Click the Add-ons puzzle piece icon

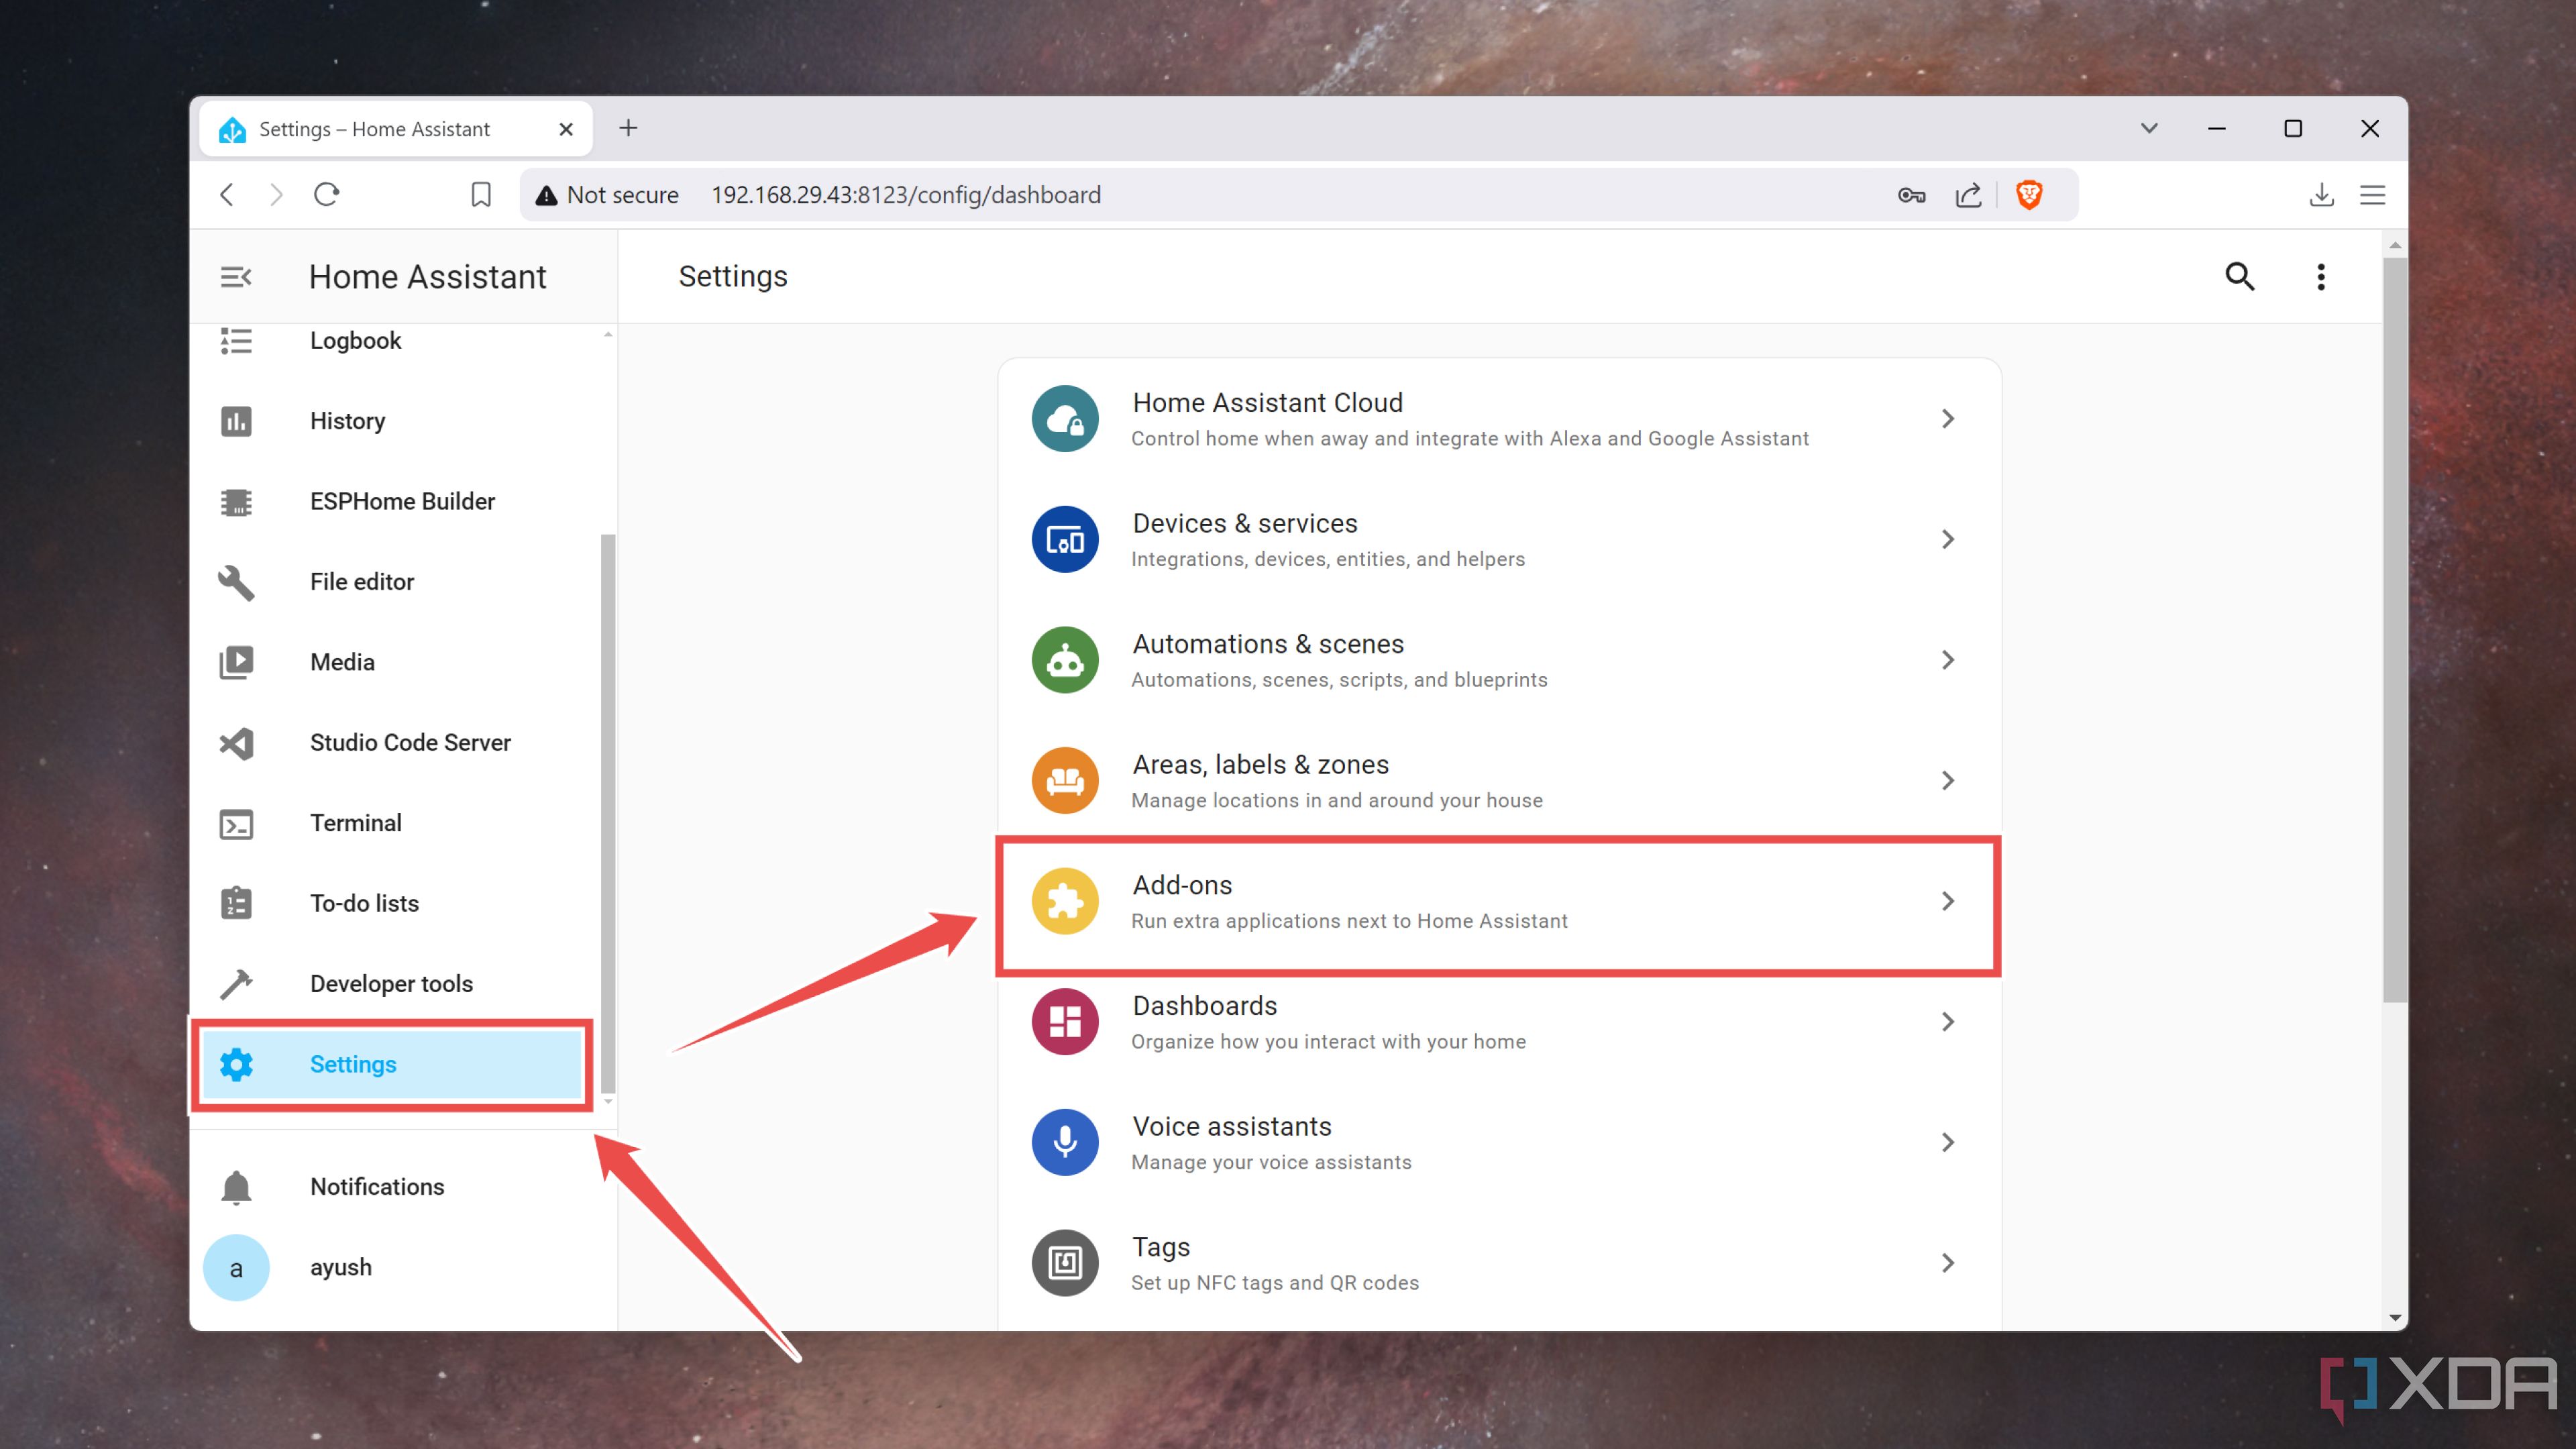pos(1065,901)
